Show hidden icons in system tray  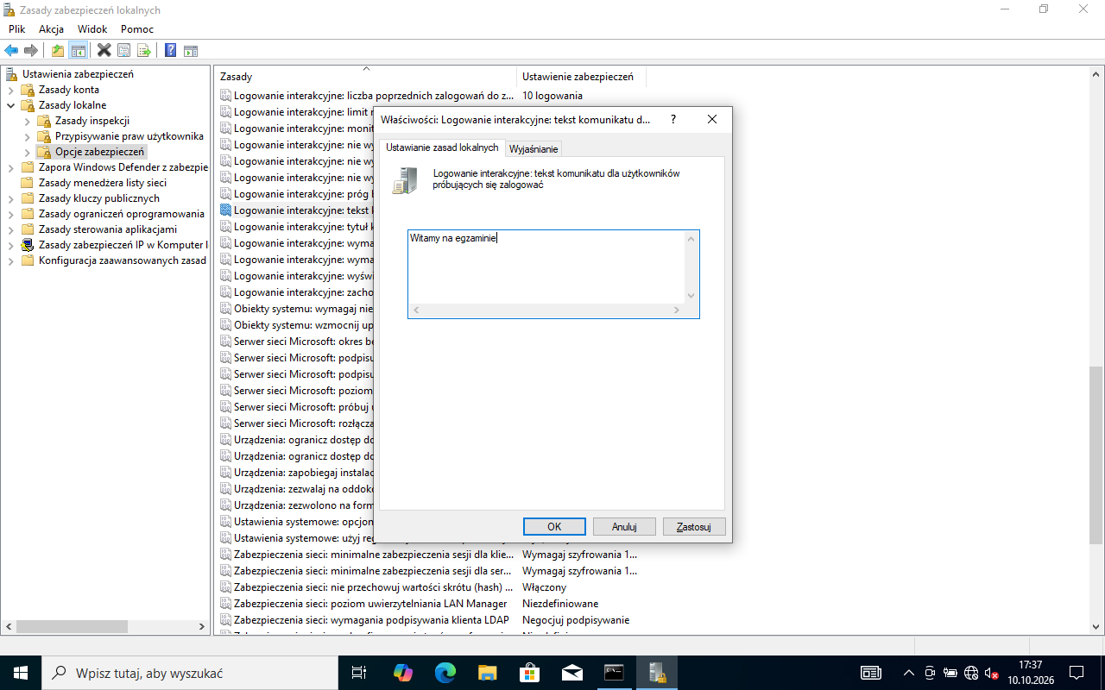[908, 673]
